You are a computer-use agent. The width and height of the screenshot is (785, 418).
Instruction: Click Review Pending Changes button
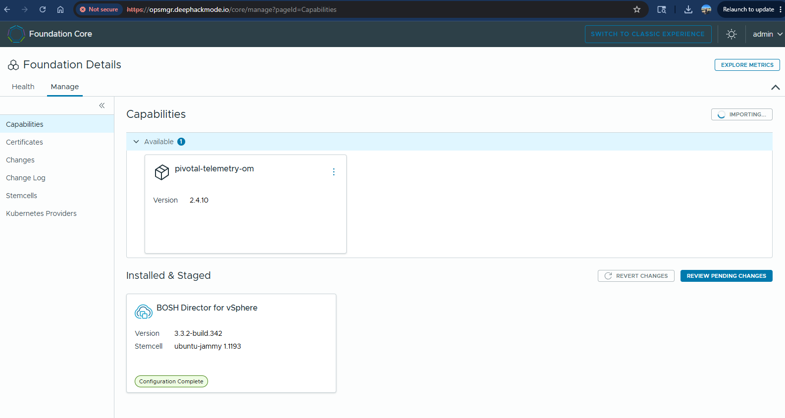point(726,276)
